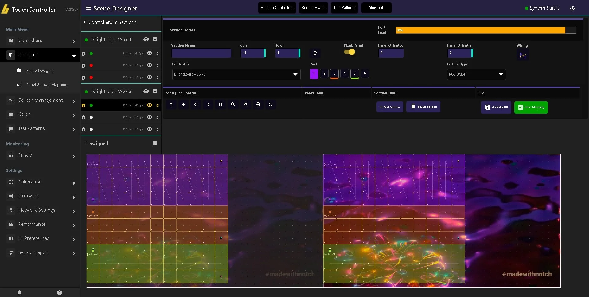This screenshot has height=297, width=589.
Task: Click the print icon in Zoom/Pan Controls
Action: (x=258, y=104)
